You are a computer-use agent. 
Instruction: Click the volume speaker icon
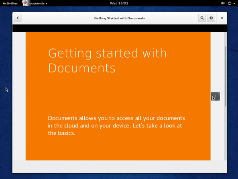pyautogui.click(x=223, y=3)
